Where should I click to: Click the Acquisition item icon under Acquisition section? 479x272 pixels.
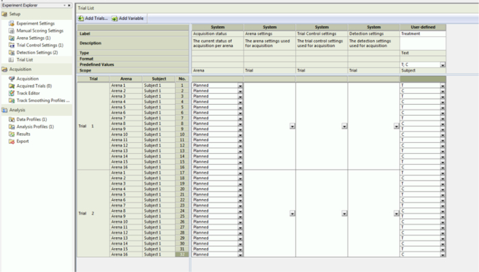12,79
